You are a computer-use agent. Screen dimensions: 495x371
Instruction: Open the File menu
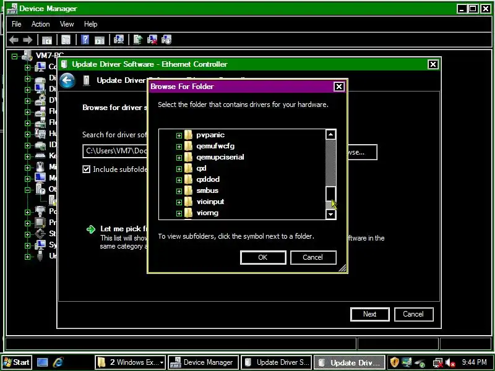coord(17,24)
